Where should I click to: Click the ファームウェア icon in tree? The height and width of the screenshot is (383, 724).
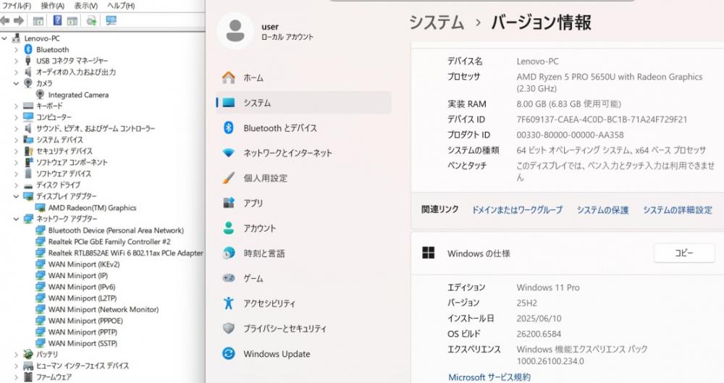click(x=28, y=377)
